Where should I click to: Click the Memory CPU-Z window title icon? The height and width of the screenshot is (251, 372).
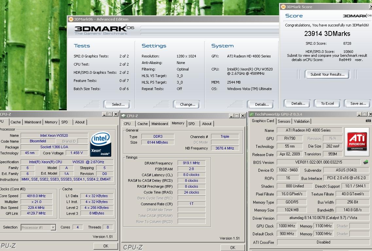tap(123, 116)
